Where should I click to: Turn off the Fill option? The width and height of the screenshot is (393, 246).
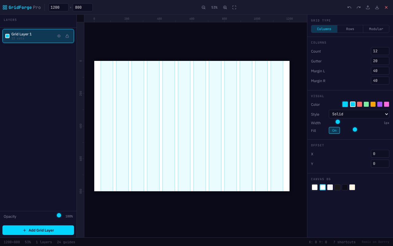pyautogui.click(x=334, y=130)
